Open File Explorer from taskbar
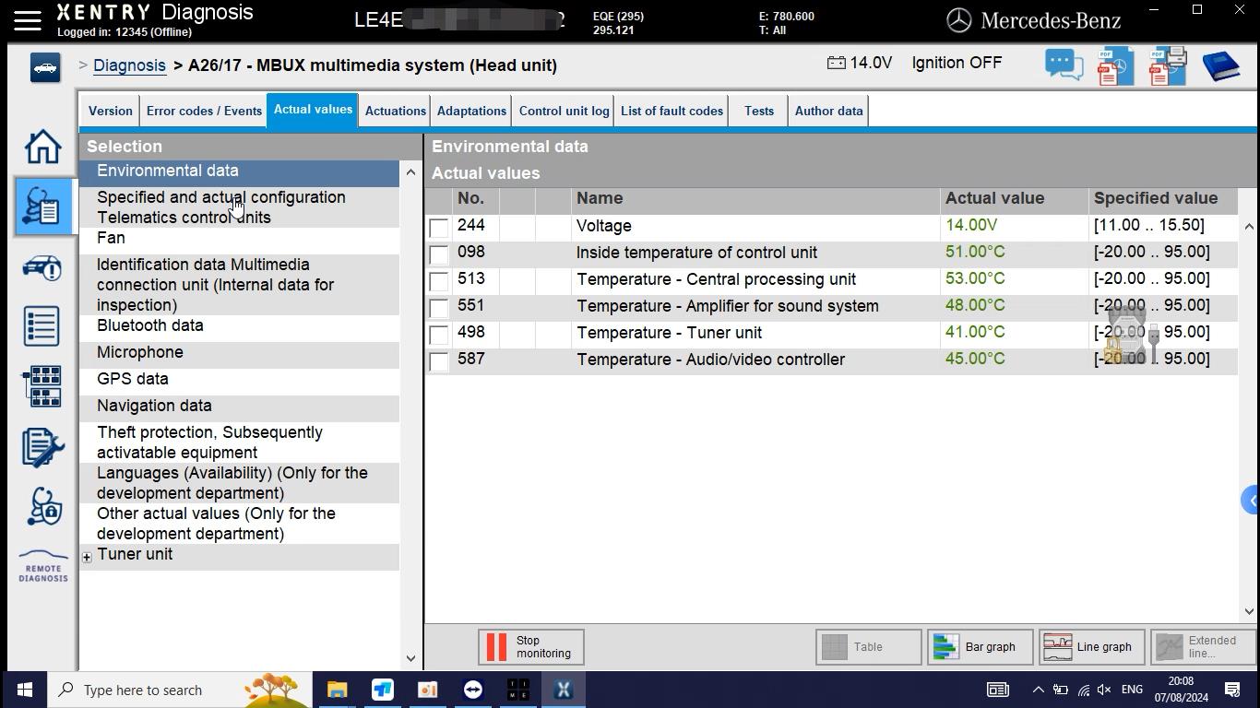Screen dimensions: 1260x708 coord(337,690)
